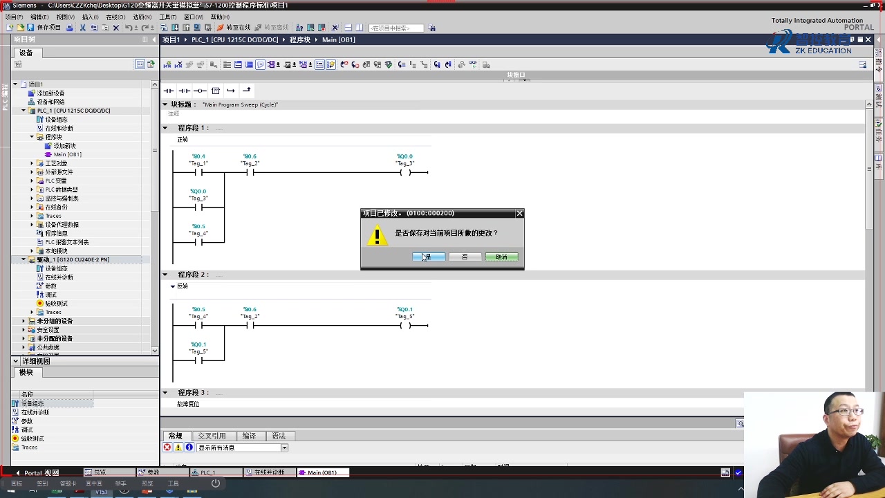Collapse the 详细视图 panel
Image resolution: width=885 pixels, height=498 pixels.
pos(16,361)
